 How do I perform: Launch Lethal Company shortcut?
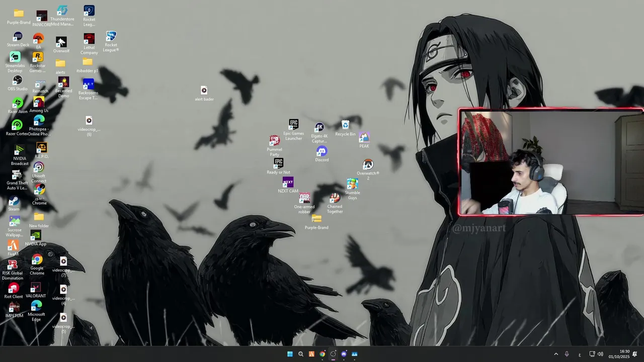(89, 44)
